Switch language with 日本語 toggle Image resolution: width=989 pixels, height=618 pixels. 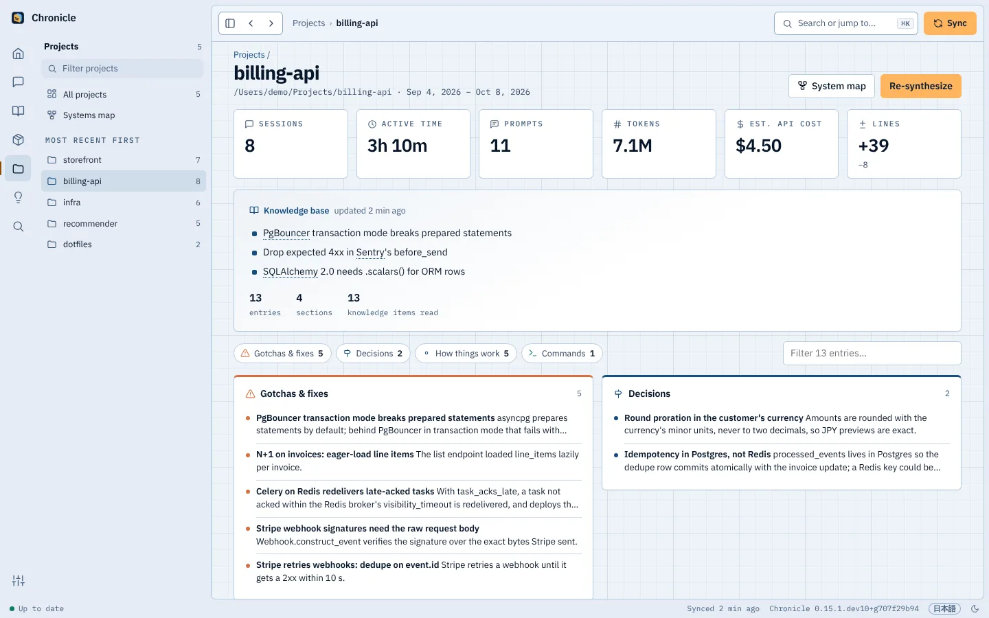[944, 609]
